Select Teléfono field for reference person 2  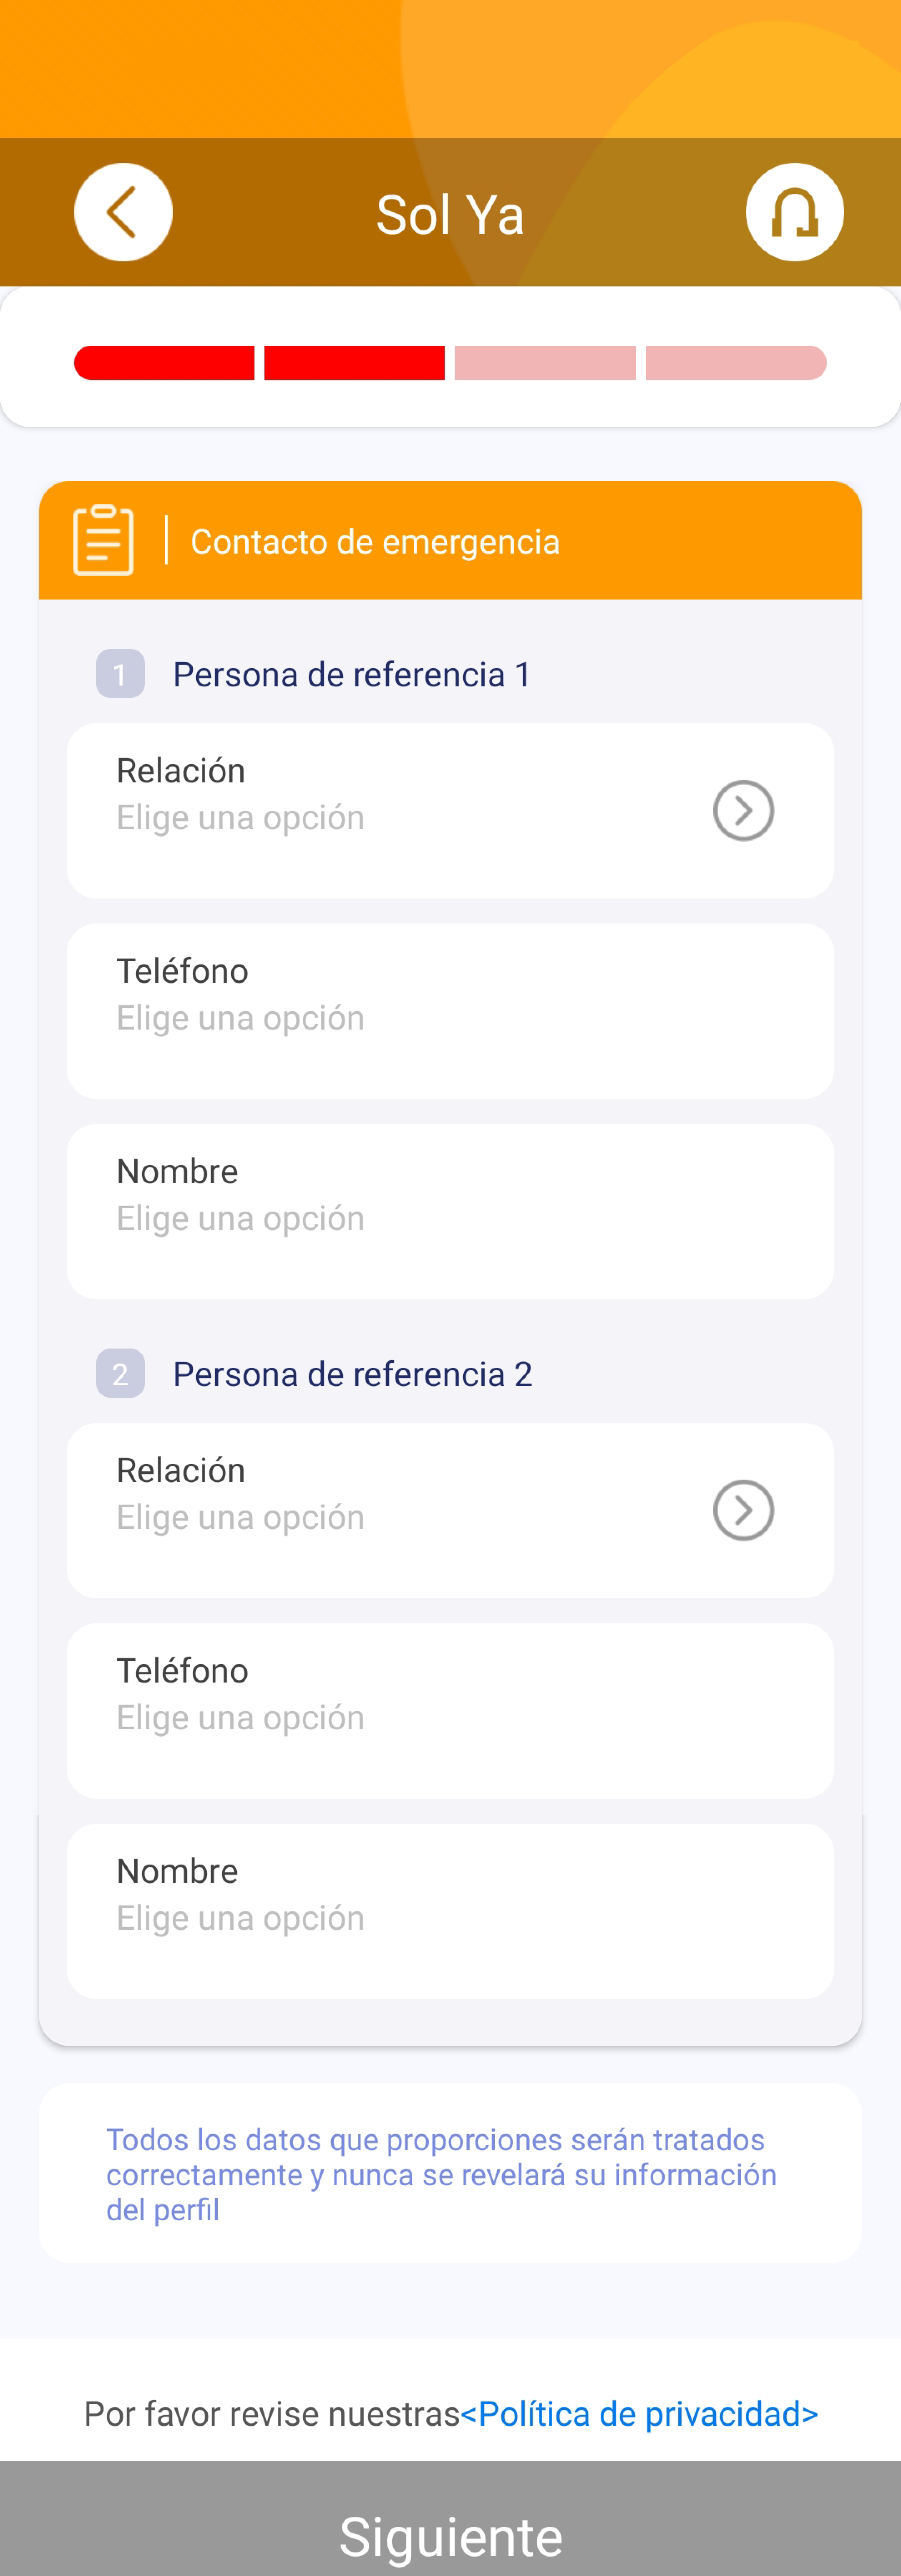coord(450,1711)
